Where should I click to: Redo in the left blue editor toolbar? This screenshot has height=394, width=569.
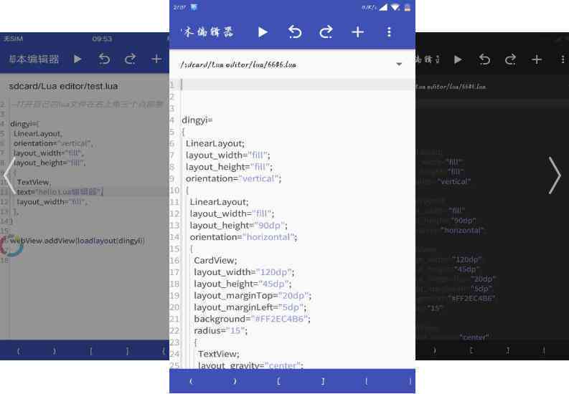pos(130,59)
